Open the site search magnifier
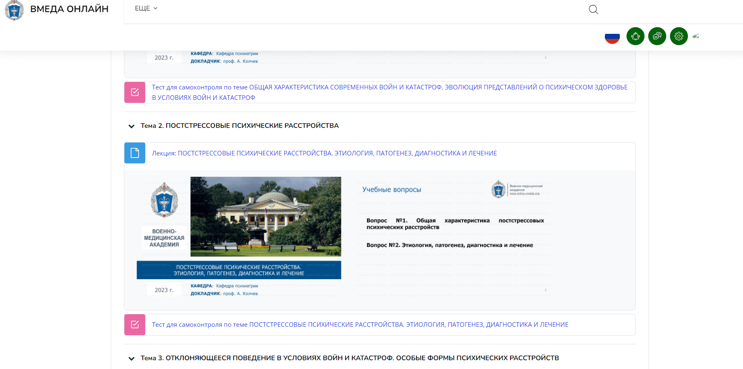 (x=593, y=9)
